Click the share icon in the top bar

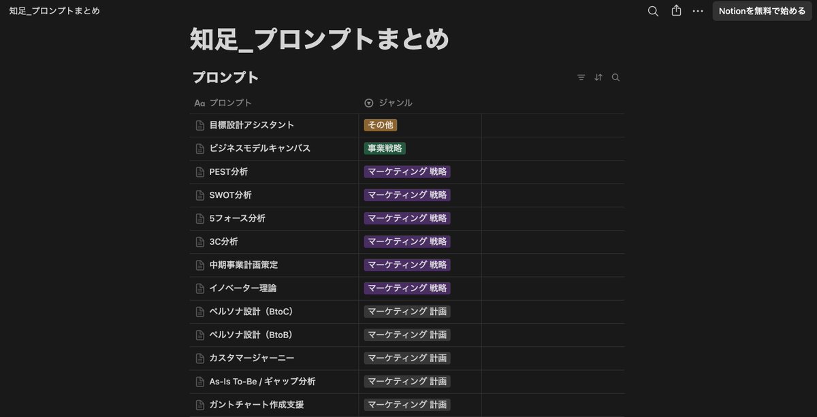coord(675,11)
